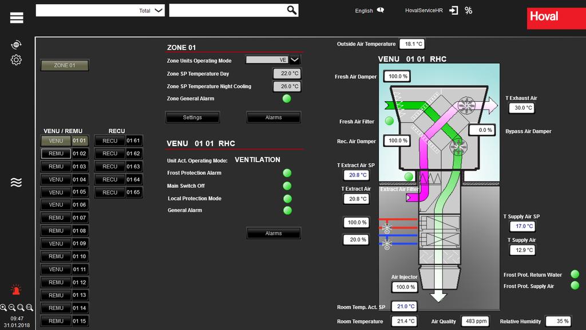Click Frost Prot. Supply Air indicator
The image size is (586, 330).
click(x=575, y=285)
